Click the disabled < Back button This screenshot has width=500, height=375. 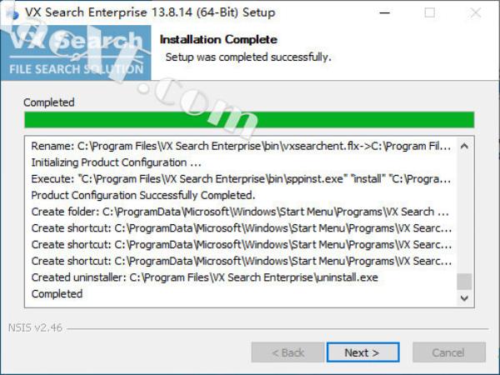(x=287, y=352)
